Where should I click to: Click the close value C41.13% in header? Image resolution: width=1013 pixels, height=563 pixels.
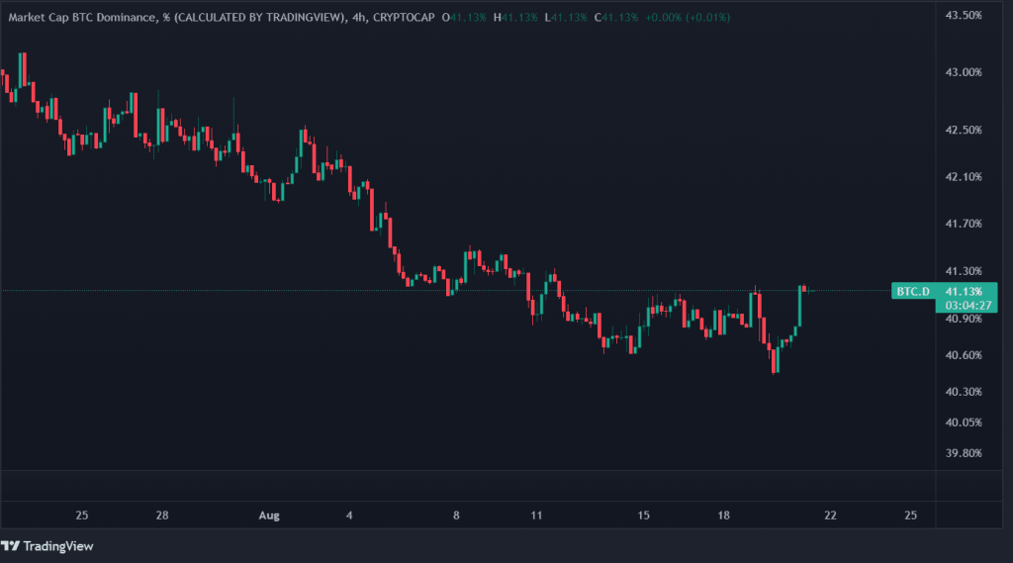(616, 18)
